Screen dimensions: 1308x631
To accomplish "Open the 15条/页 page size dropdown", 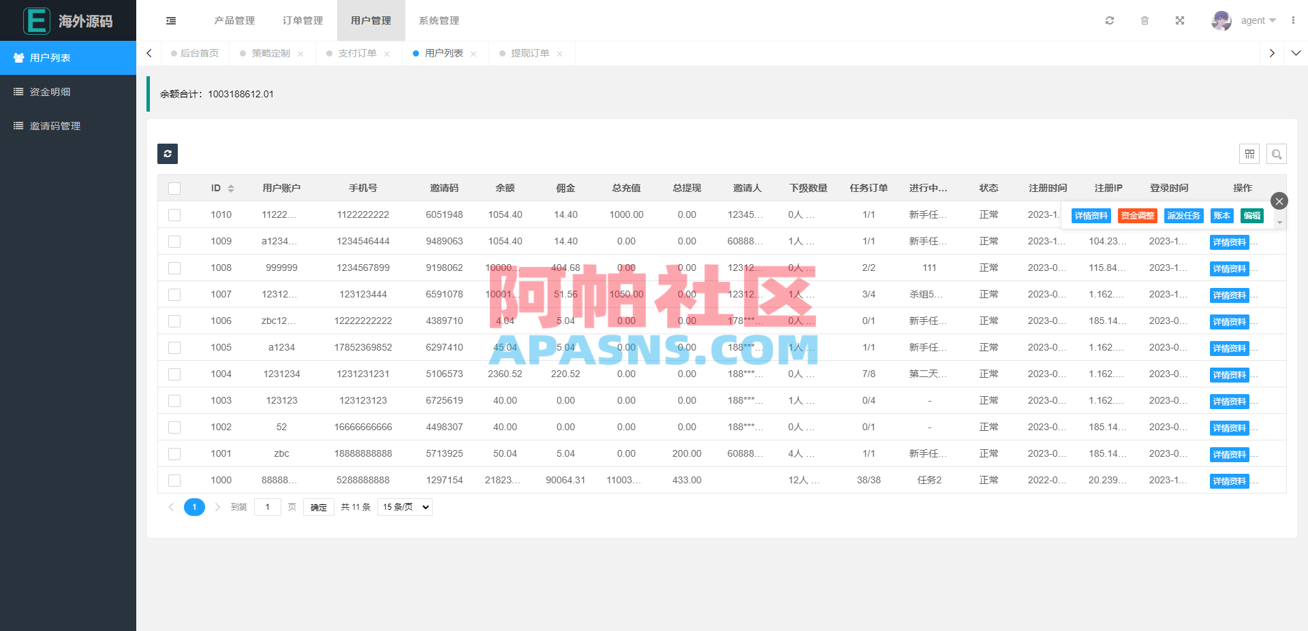I will (404, 506).
